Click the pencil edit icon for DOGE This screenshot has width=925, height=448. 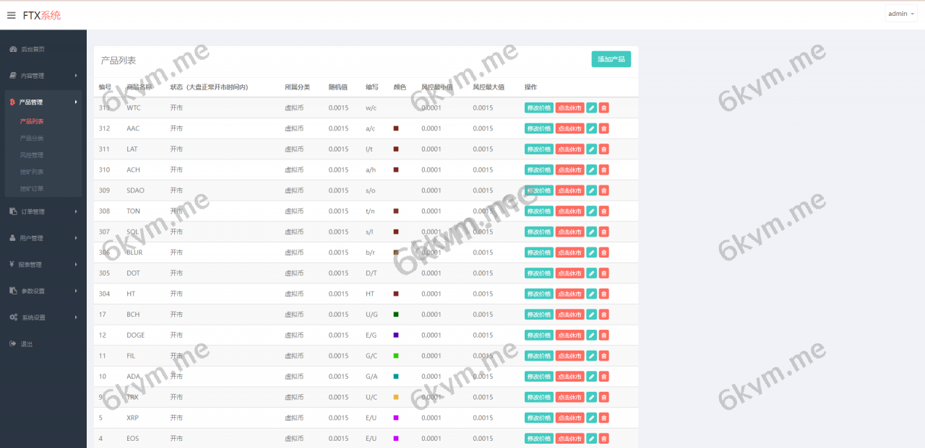click(x=591, y=335)
